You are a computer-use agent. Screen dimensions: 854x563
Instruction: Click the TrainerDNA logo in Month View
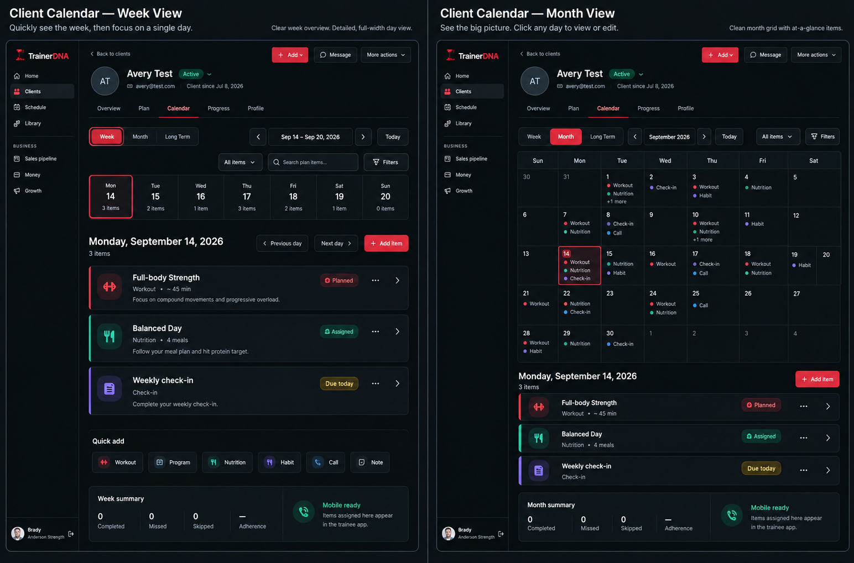click(x=473, y=55)
